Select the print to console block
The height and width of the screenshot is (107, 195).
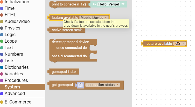(69, 4)
